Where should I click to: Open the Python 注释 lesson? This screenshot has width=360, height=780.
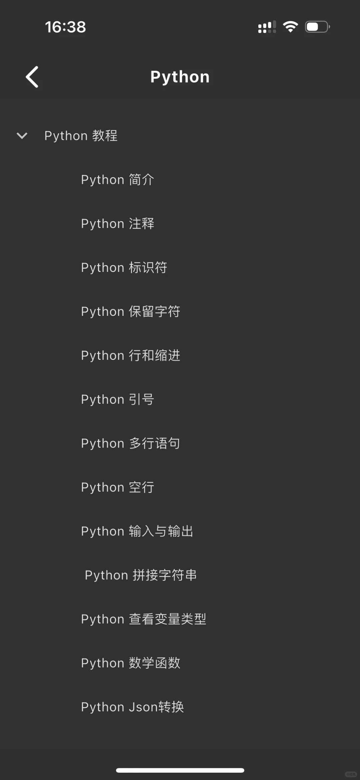[x=118, y=224]
